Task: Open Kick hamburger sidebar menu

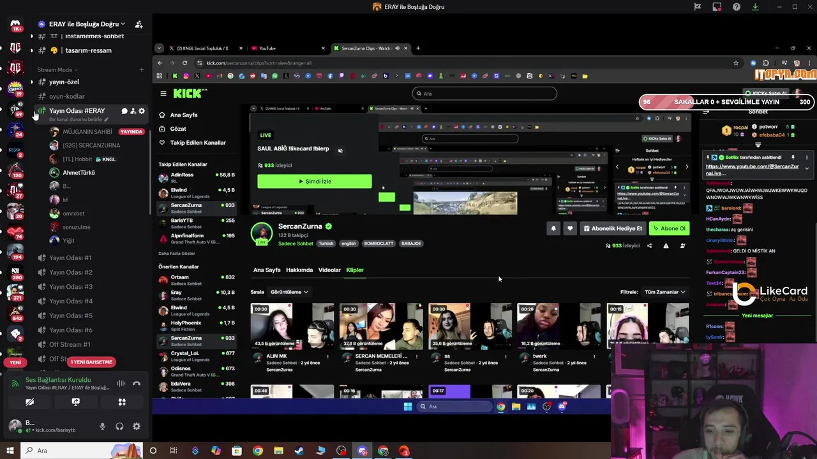Action: pos(163,94)
